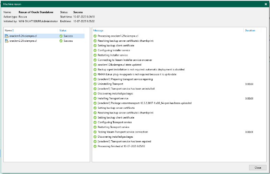The image size is (270, 174).
Task: Select the 'Uninstalling Transport' log line
Action: pos(110,84)
